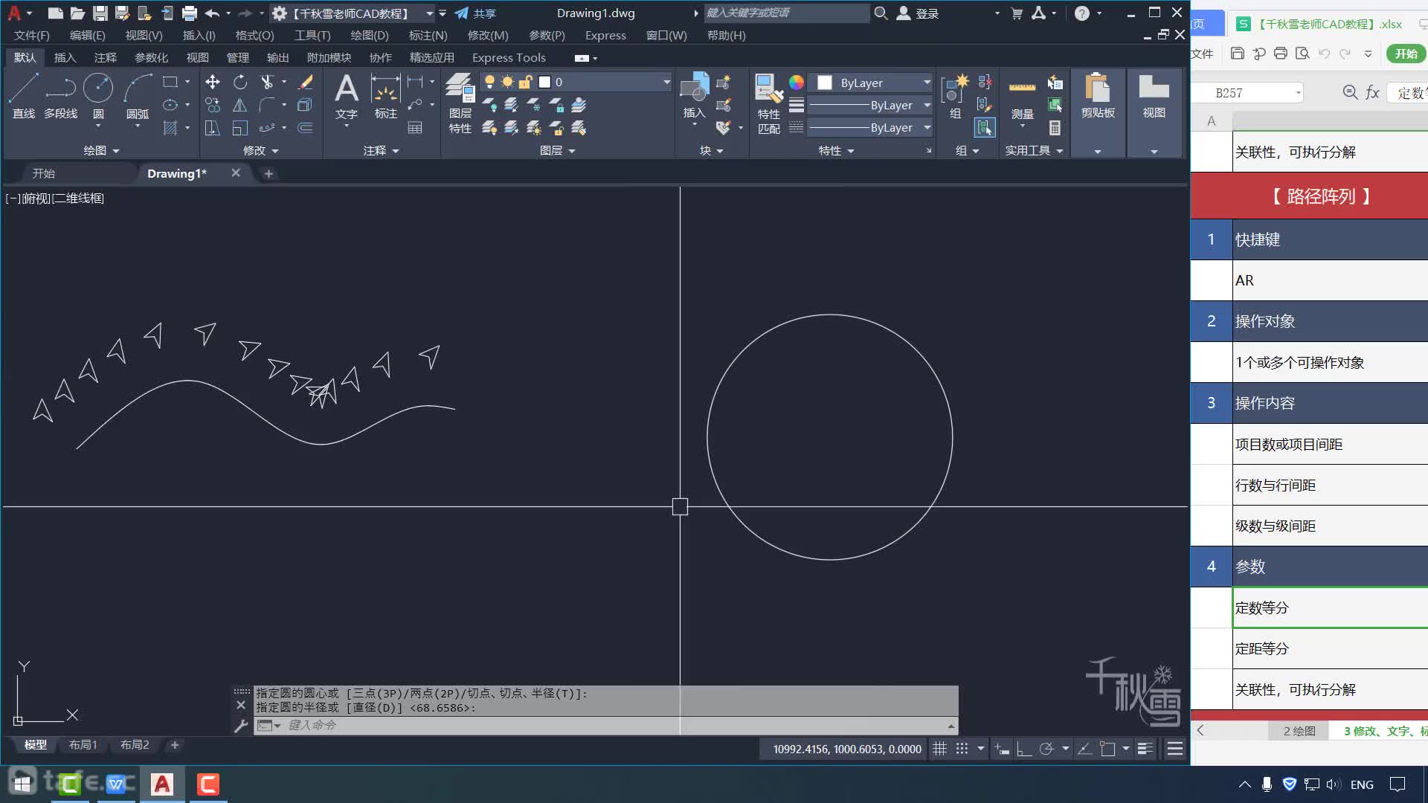Toggle polar tracking in status bar
This screenshot has height=803, width=1428.
pos(1046,749)
